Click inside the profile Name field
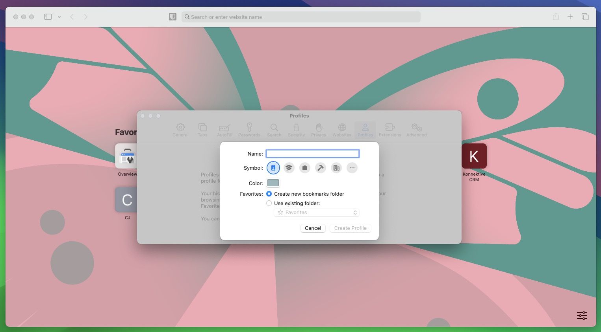Image resolution: width=601 pixels, height=332 pixels. (312, 153)
